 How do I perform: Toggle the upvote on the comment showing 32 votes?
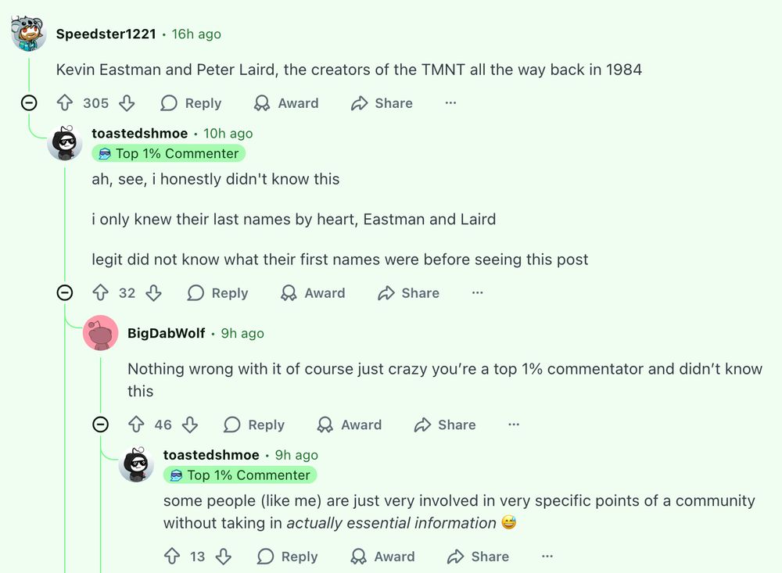(x=101, y=293)
